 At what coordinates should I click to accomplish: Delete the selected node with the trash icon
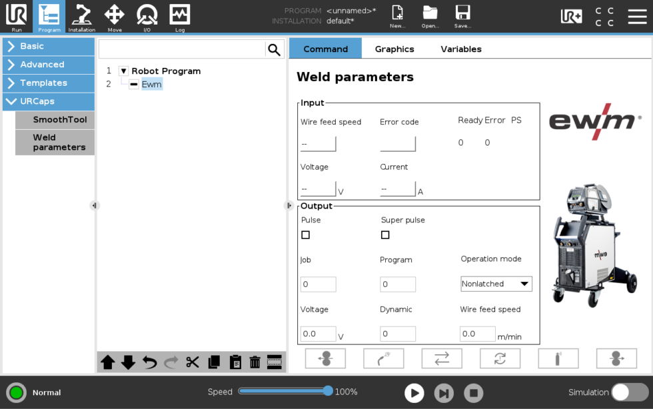[255, 362]
